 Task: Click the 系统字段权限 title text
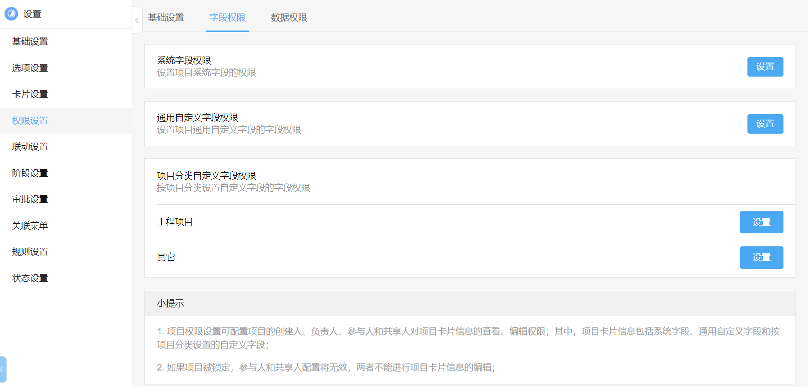(x=184, y=61)
